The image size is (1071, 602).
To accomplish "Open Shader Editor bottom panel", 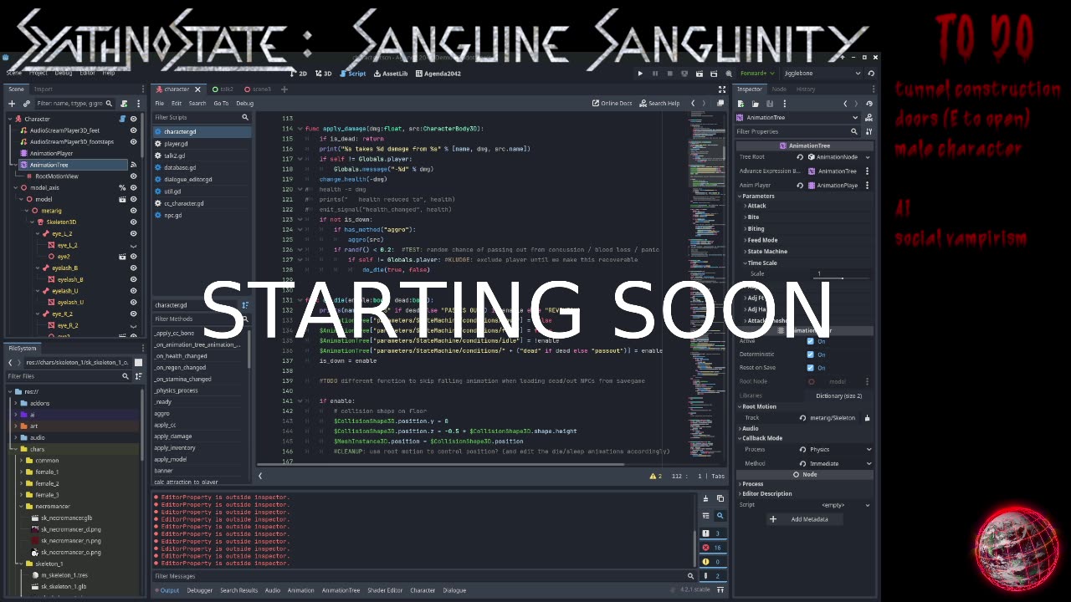I will coord(385,591).
